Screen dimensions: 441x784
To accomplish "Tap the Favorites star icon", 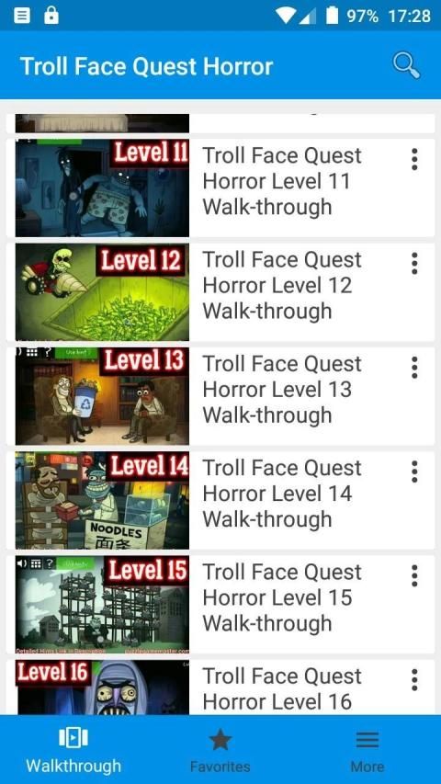I will (x=220, y=740).
